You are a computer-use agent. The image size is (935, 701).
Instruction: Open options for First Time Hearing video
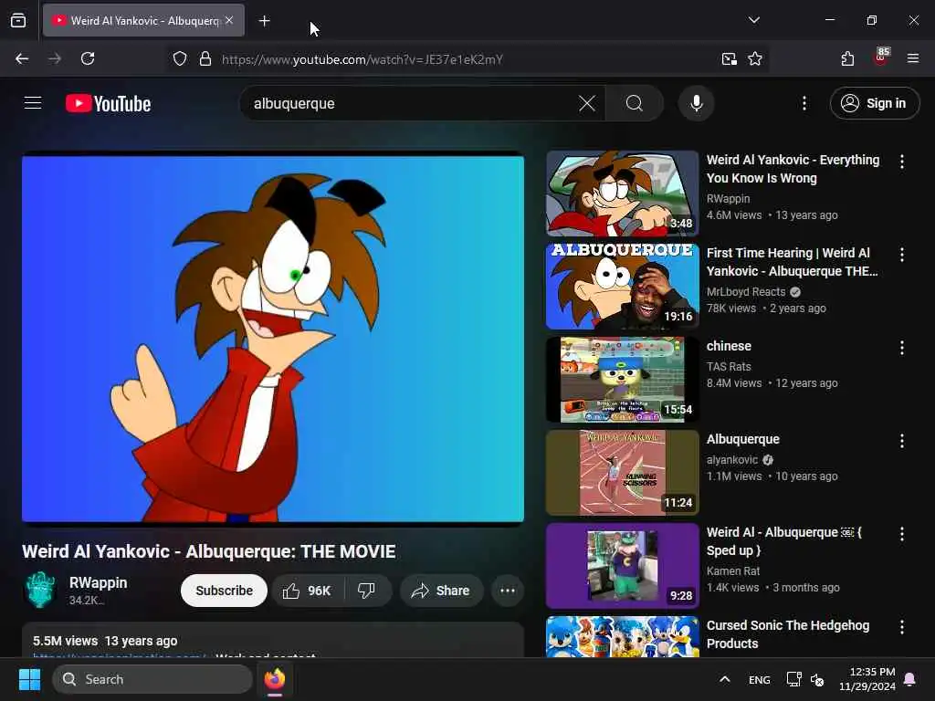click(901, 255)
